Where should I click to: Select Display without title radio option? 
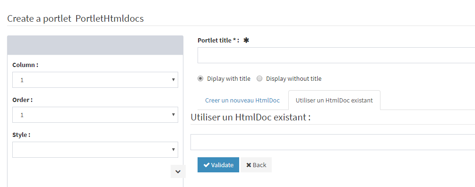click(x=259, y=79)
